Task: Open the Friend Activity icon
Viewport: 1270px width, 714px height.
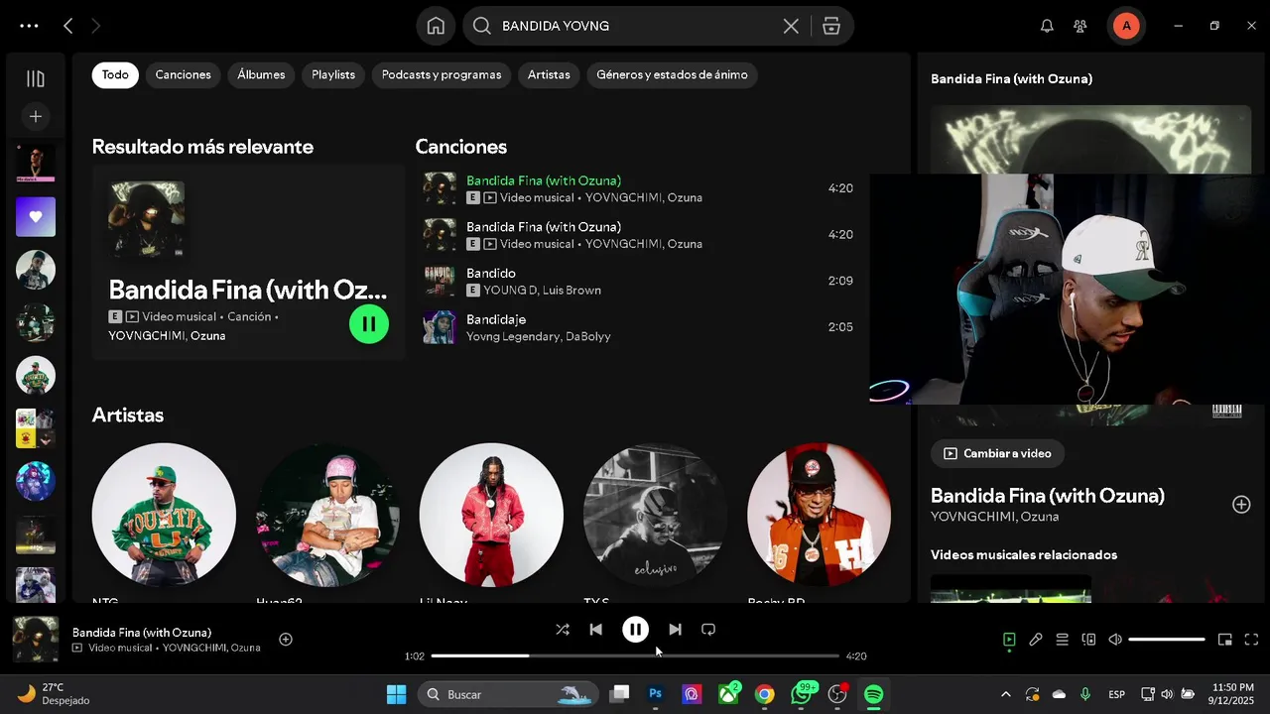Action: (1080, 26)
